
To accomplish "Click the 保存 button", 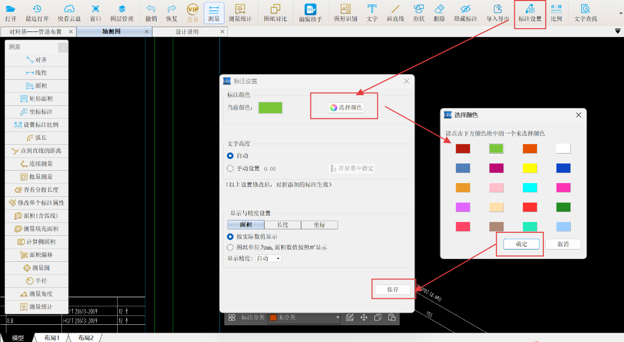I will (393, 290).
